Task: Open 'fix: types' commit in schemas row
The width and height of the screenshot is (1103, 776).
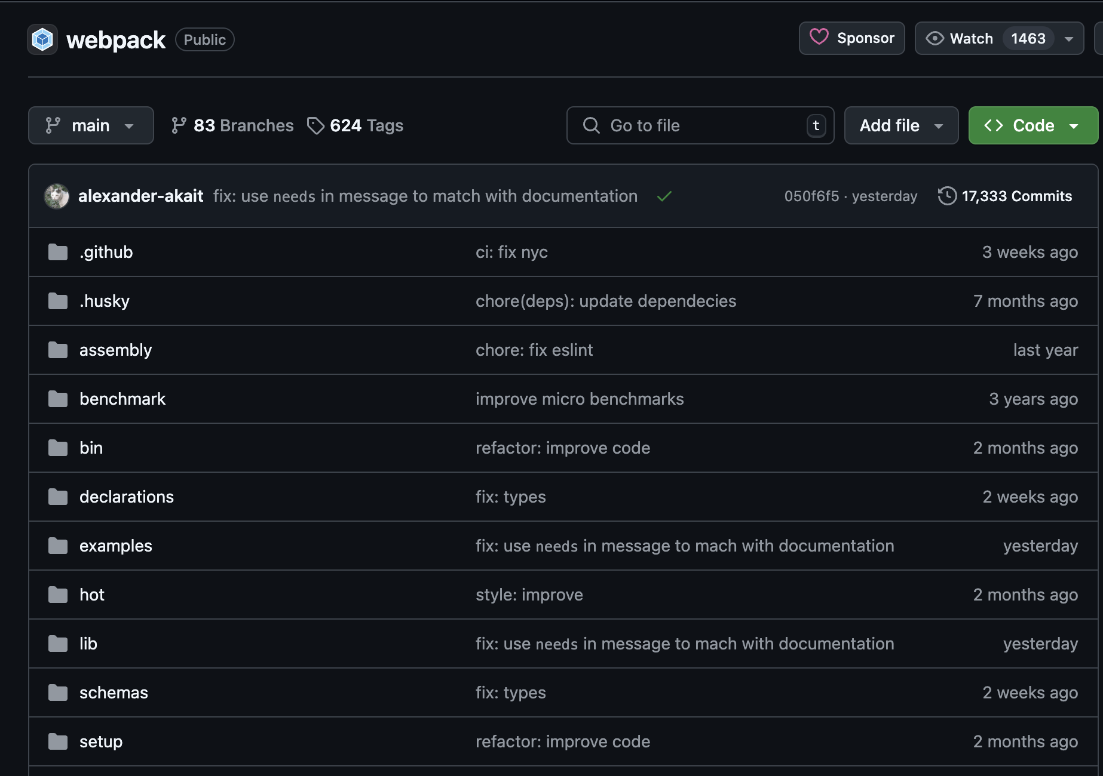Action: click(511, 692)
